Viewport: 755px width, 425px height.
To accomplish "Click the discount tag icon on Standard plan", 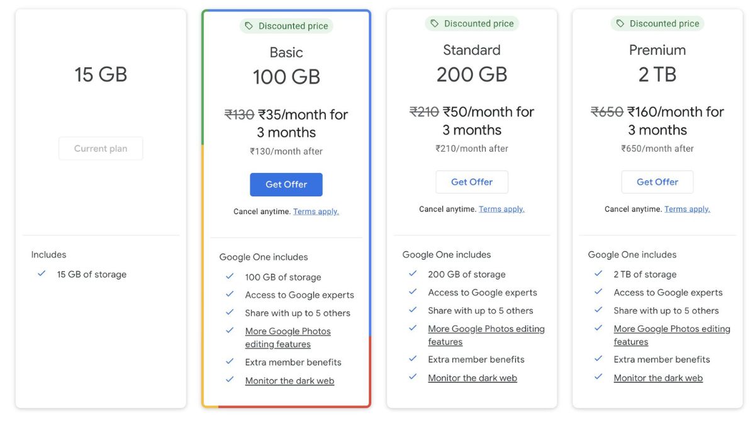I will (433, 23).
